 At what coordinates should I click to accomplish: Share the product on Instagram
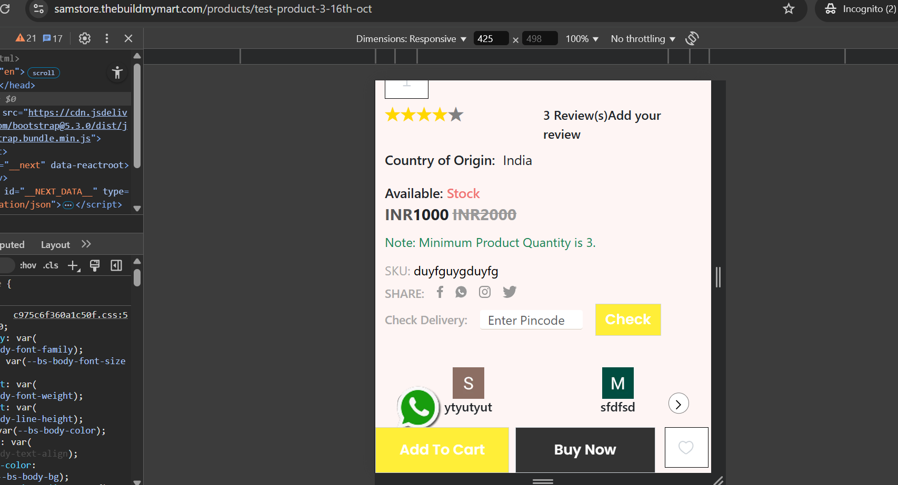[x=485, y=292]
